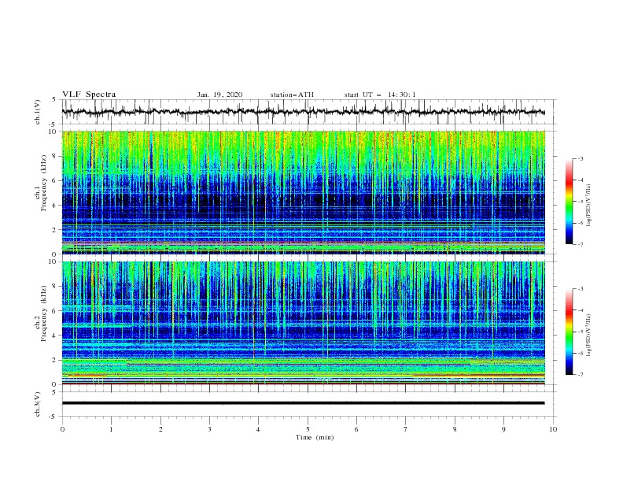Click the "Time (min)" x-axis label
The image size is (623, 482).
click(315, 437)
